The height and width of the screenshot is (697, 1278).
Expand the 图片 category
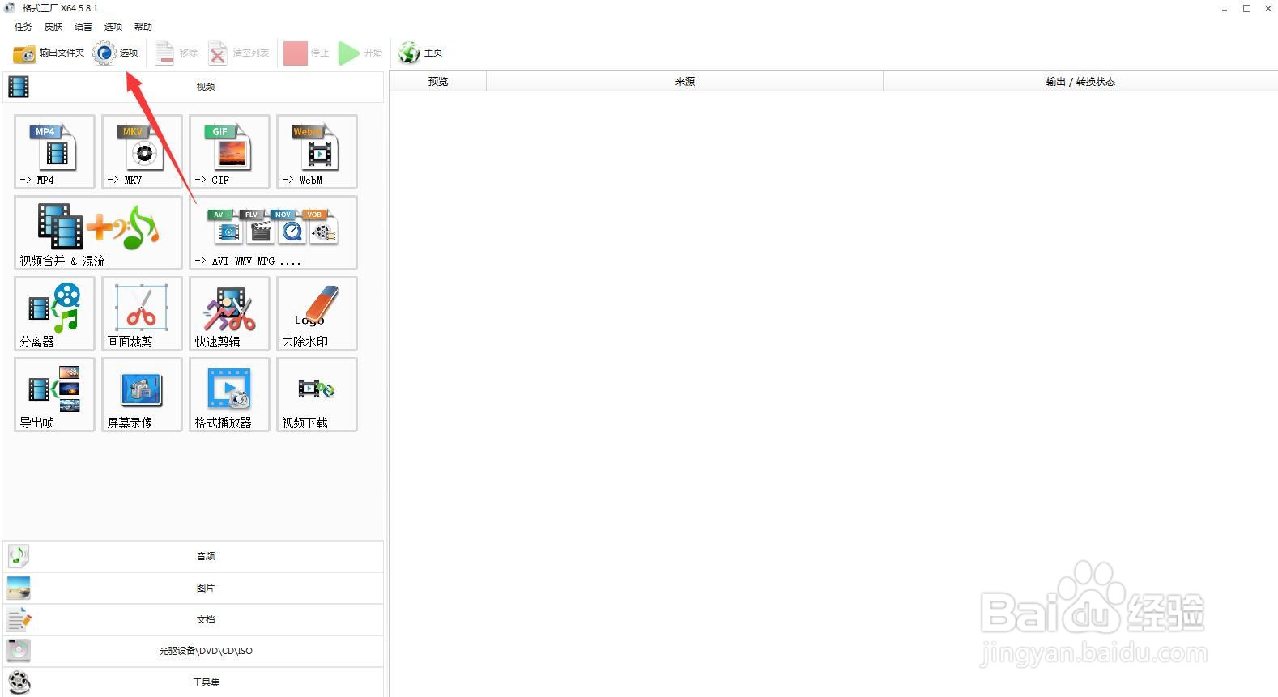click(x=193, y=588)
